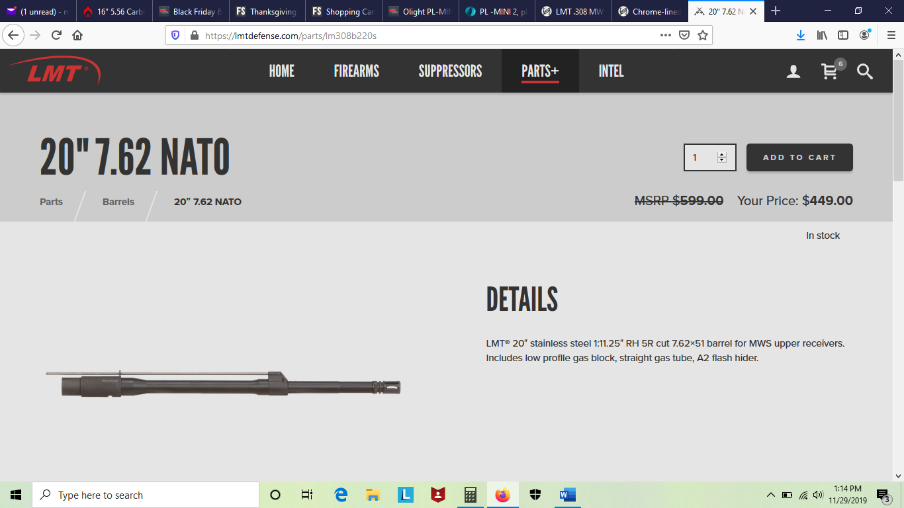904x508 pixels.
Task: Click the tracking protection shield icon
Action: 175,36
